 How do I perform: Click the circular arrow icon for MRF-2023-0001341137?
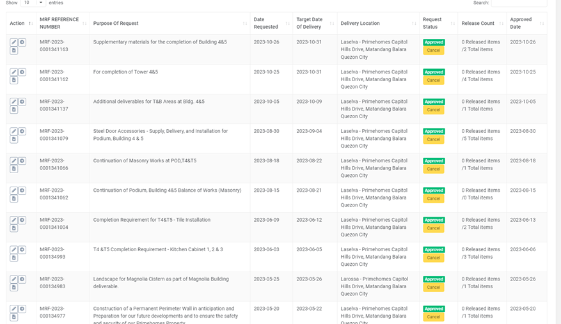pyautogui.click(x=22, y=102)
